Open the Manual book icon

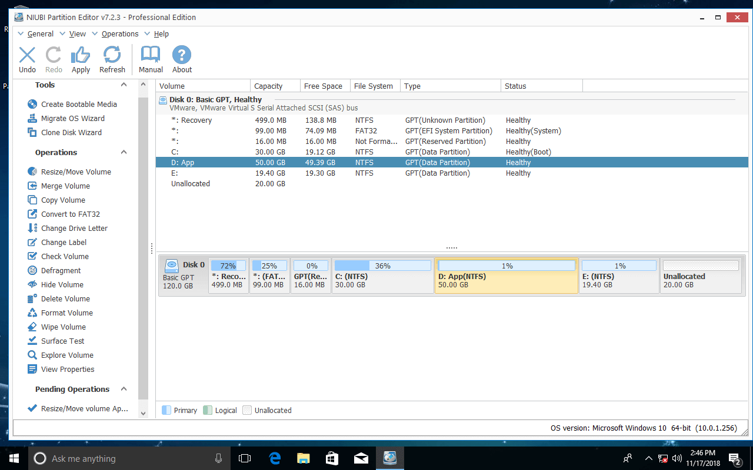click(x=151, y=55)
